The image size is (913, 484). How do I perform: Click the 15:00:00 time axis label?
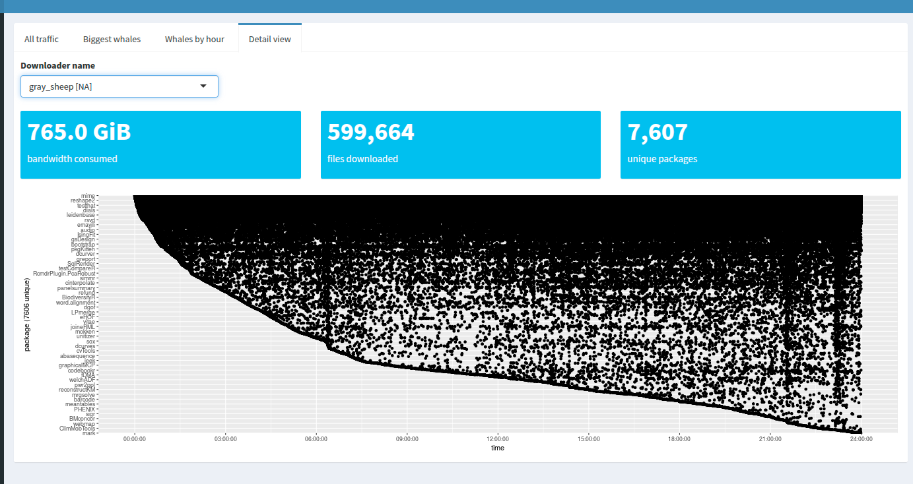pyautogui.click(x=588, y=439)
